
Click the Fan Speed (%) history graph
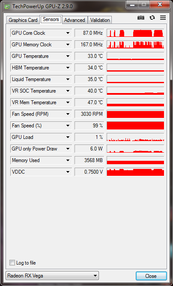point(135,126)
